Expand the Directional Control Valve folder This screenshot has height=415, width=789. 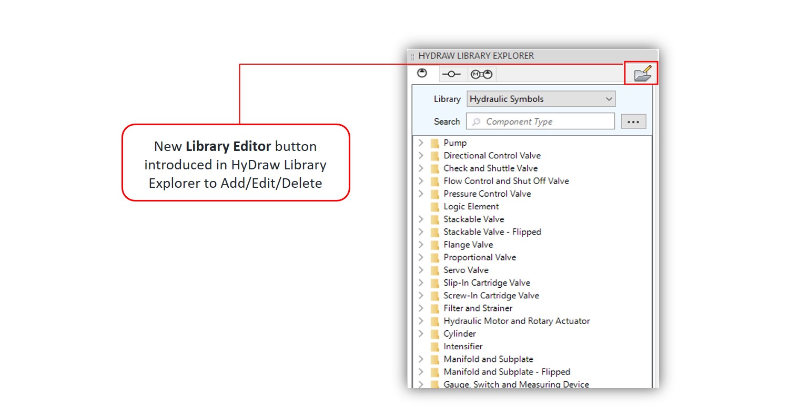[x=420, y=155]
